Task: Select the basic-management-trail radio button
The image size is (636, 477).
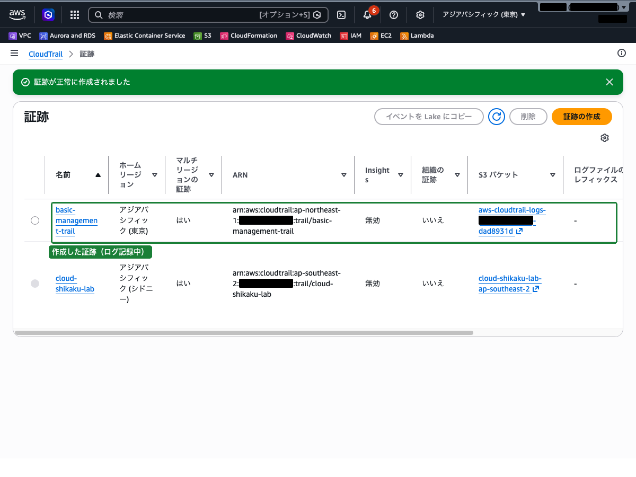Action: (35, 220)
